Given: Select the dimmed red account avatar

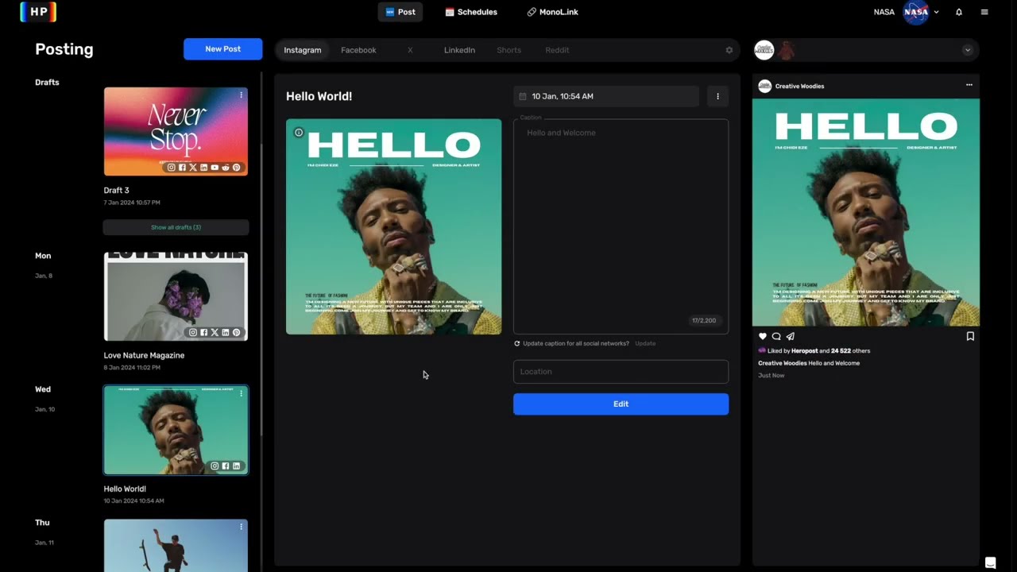Looking at the screenshot, I should click(x=787, y=50).
